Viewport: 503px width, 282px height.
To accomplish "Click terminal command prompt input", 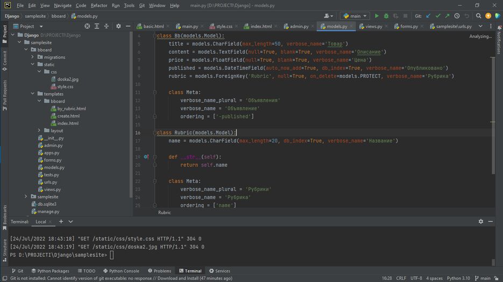I will click(112, 255).
